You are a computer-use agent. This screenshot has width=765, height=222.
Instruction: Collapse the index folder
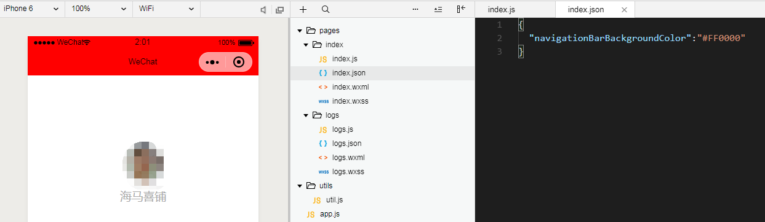point(306,45)
